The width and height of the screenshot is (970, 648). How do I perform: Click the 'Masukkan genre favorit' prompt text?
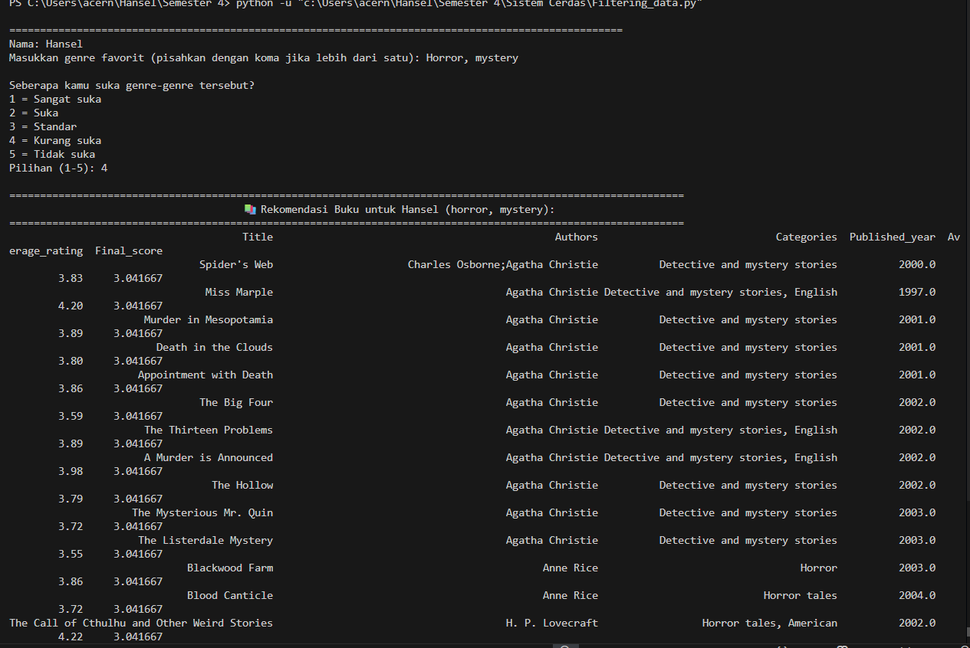(x=215, y=57)
